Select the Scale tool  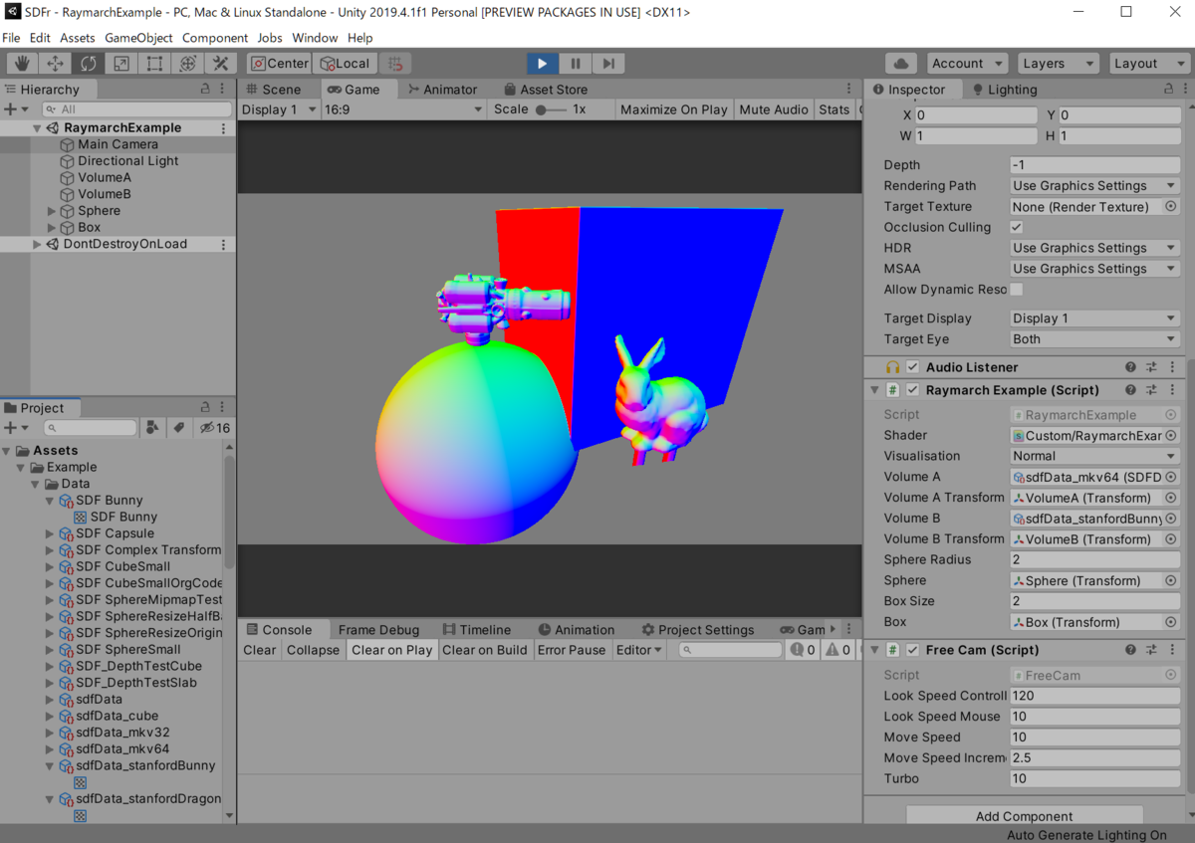(x=120, y=63)
